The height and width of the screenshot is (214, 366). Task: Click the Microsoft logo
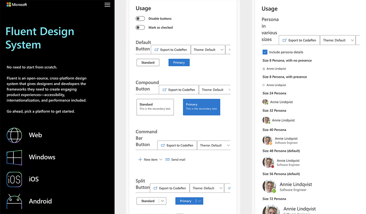point(16,5)
